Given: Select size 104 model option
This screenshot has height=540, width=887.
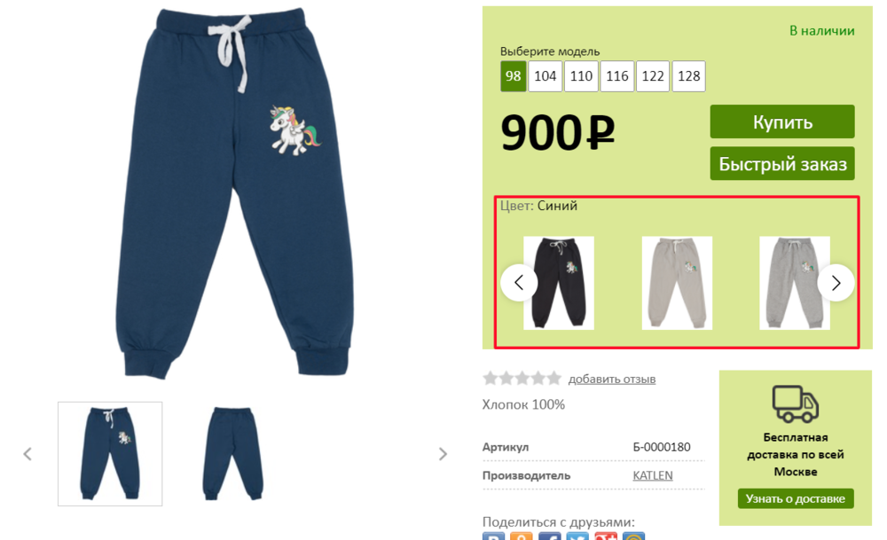Looking at the screenshot, I should click(x=546, y=76).
